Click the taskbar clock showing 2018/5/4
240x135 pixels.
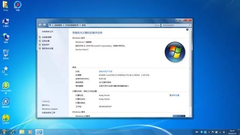(x=232, y=132)
